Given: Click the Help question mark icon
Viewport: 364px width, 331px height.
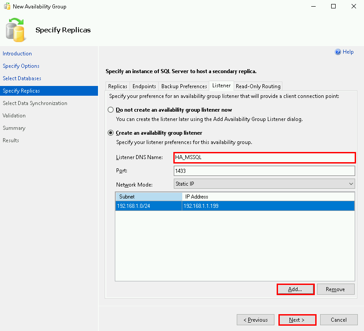Looking at the screenshot, I should 338,52.
